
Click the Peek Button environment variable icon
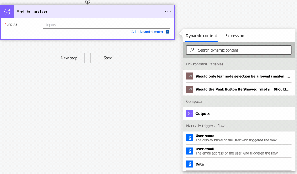(190, 89)
